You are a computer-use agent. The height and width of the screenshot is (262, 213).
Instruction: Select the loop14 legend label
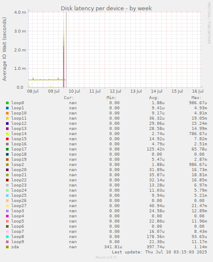(x=19, y=134)
